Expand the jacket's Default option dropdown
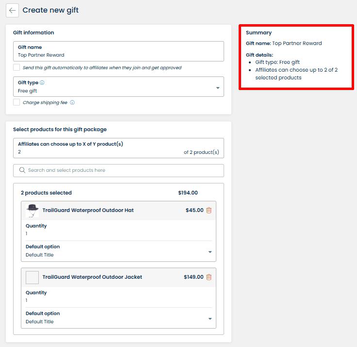Viewport: 357px width, 347px height. coord(210,319)
